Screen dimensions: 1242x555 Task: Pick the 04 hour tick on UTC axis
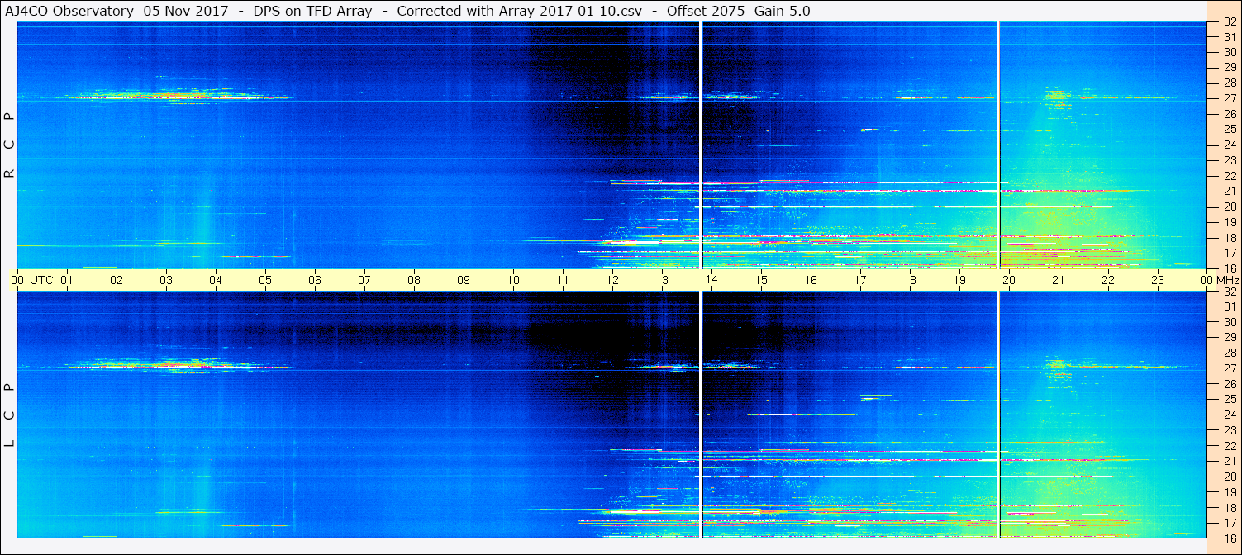click(x=216, y=280)
